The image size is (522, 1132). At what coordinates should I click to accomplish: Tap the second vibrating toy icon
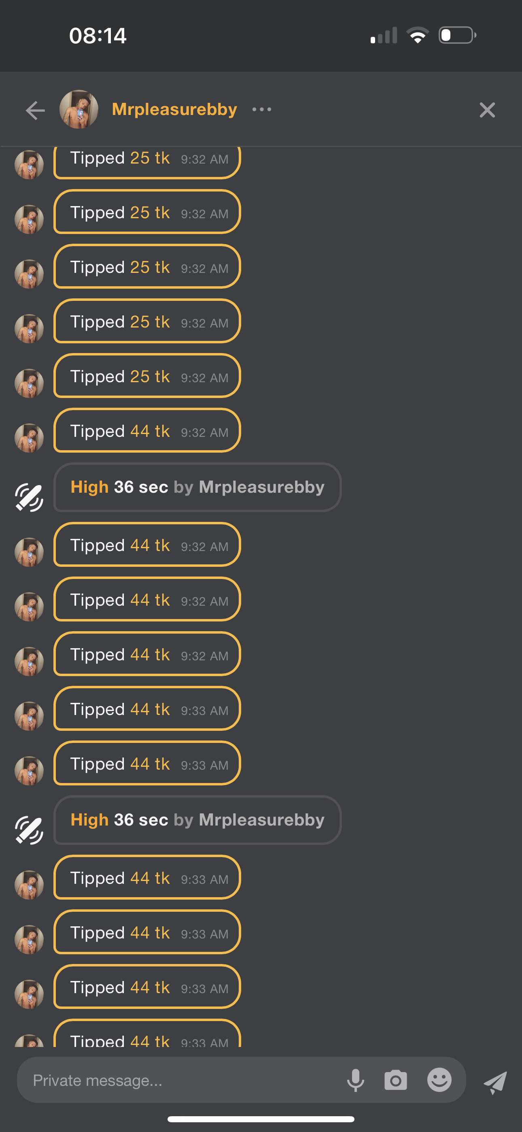[x=29, y=830]
